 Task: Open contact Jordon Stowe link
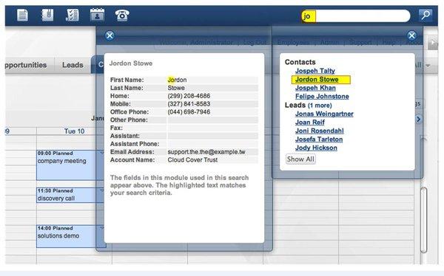(x=317, y=80)
